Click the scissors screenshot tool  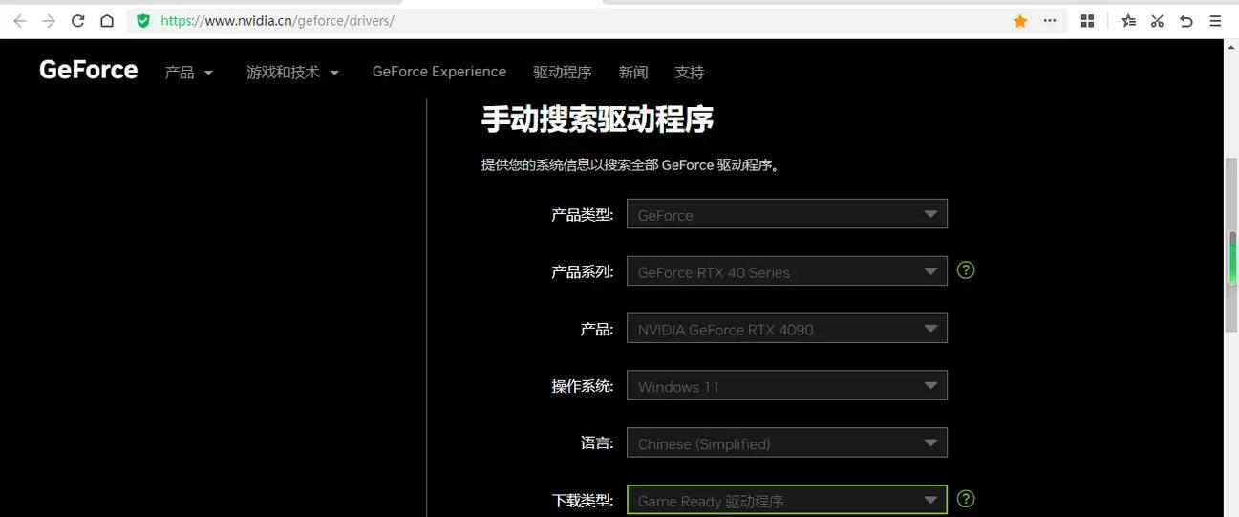tap(1157, 20)
